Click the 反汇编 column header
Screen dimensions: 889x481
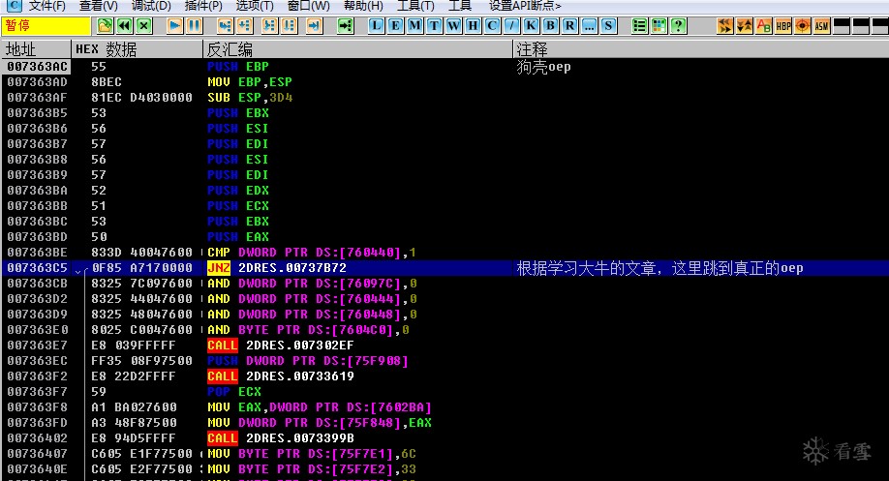[357, 49]
